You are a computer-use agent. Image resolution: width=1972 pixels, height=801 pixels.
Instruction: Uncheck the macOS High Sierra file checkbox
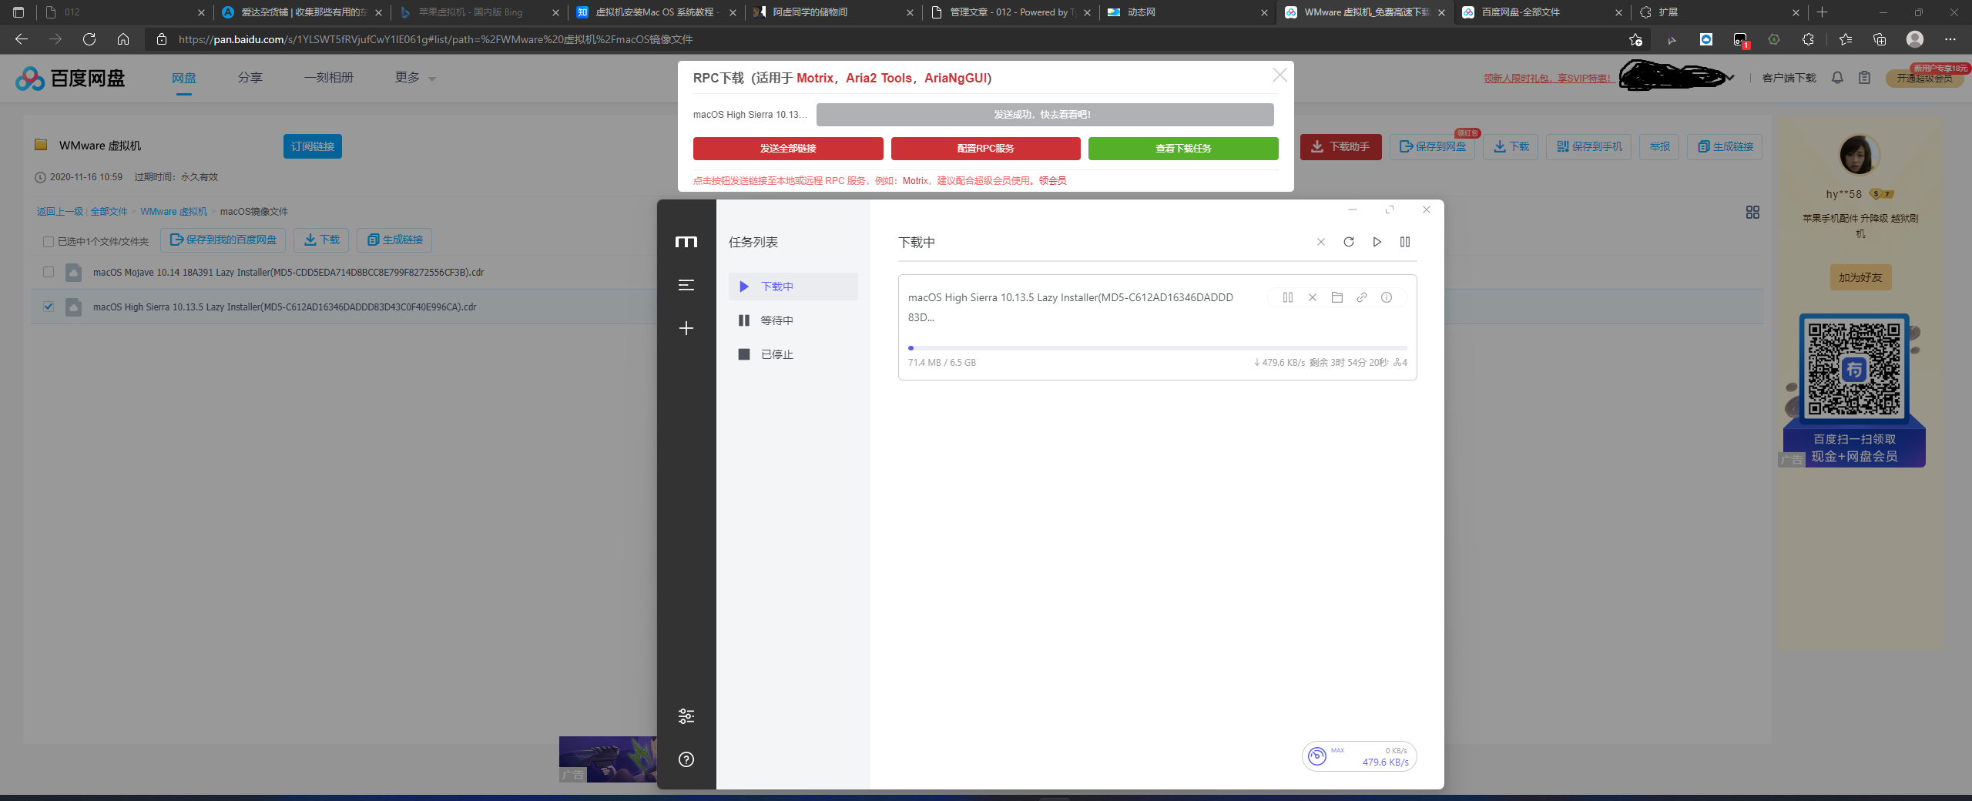[49, 307]
